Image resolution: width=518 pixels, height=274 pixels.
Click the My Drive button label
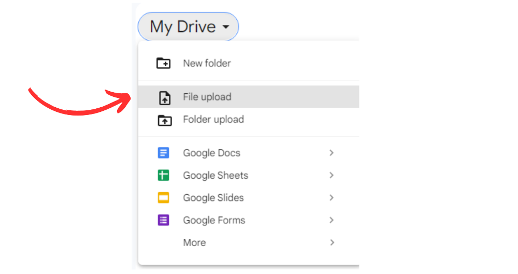183,27
